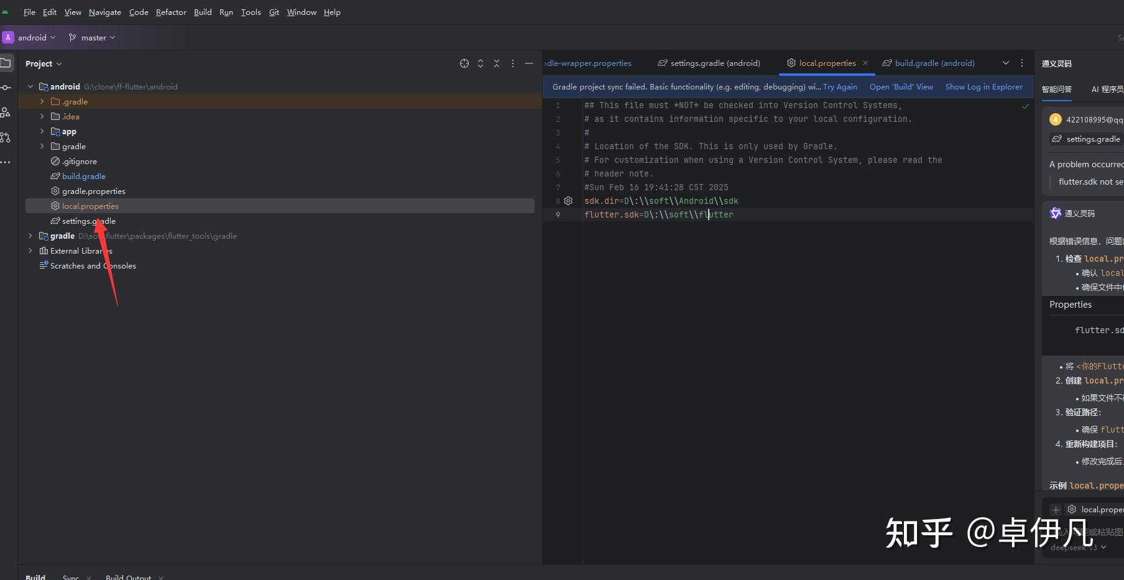Click Open 'Build' View link
Viewport: 1124px width, 580px height.
point(901,87)
